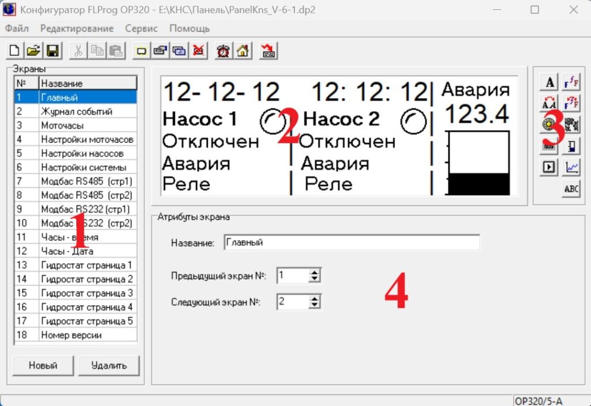
Task: Open a project with the folder icon
Action: pyautogui.click(x=33, y=51)
